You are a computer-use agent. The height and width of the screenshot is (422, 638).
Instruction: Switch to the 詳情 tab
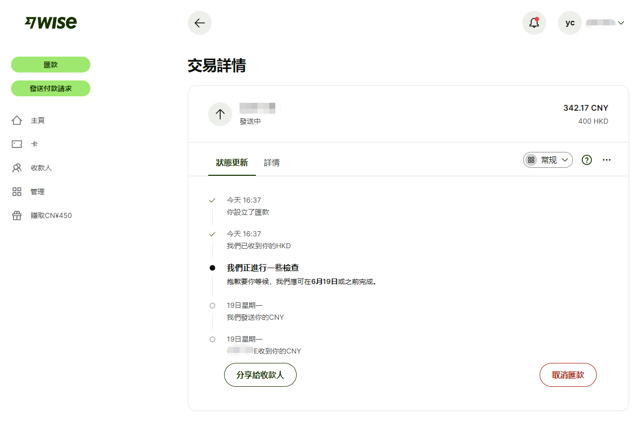point(272,162)
